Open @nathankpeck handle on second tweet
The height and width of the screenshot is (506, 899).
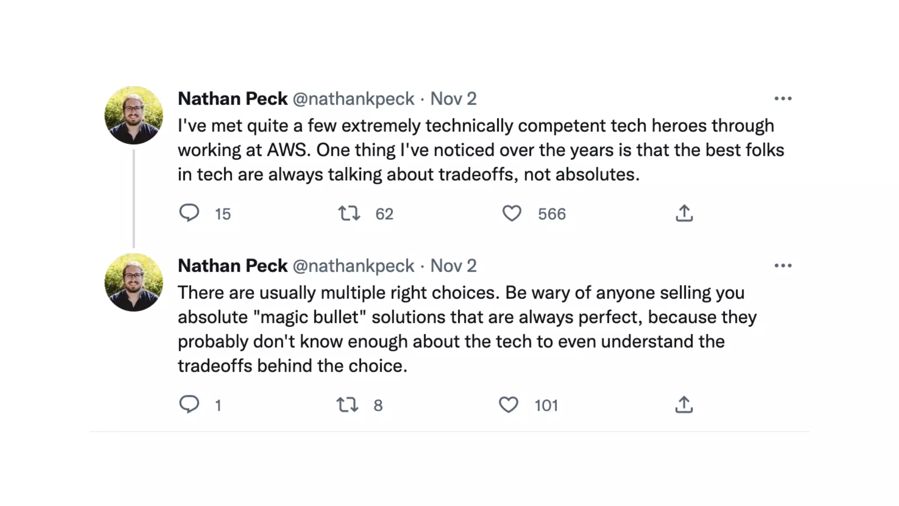point(353,266)
